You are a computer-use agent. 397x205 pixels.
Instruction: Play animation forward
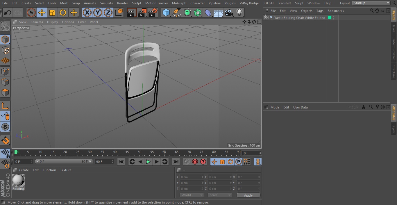(148, 162)
